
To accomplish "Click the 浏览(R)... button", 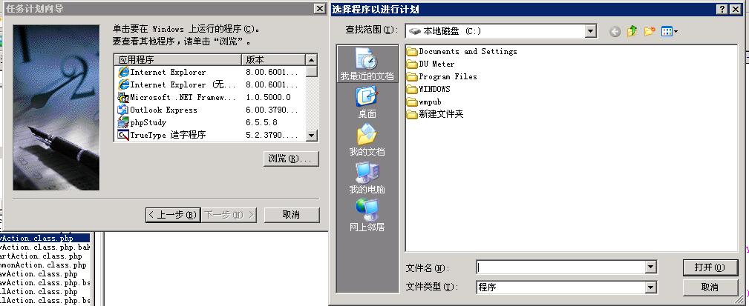I will tap(291, 159).
